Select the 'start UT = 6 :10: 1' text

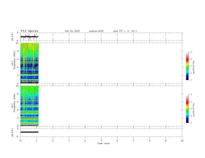click(125, 31)
